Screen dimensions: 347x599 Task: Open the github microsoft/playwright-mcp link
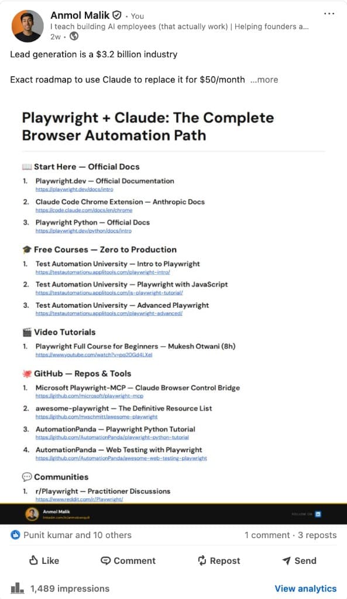pyautogui.click(x=90, y=396)
